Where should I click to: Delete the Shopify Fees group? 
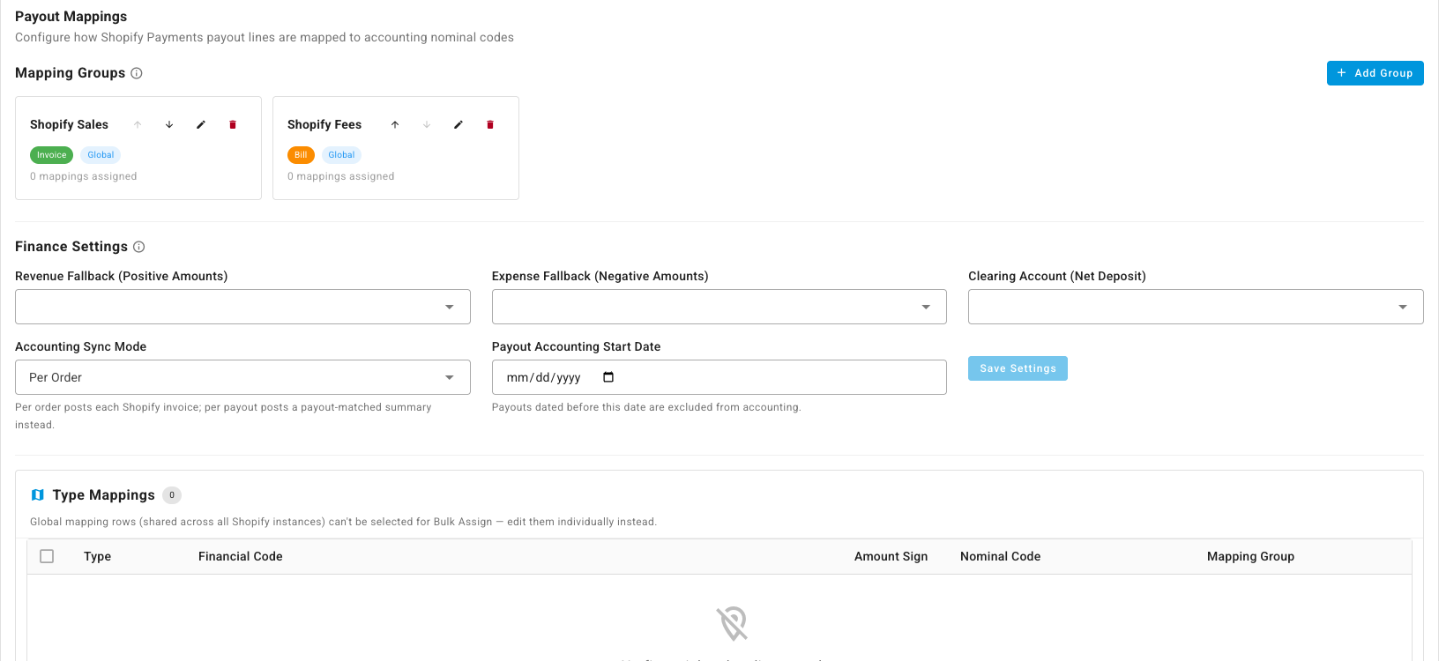point(490,124)
